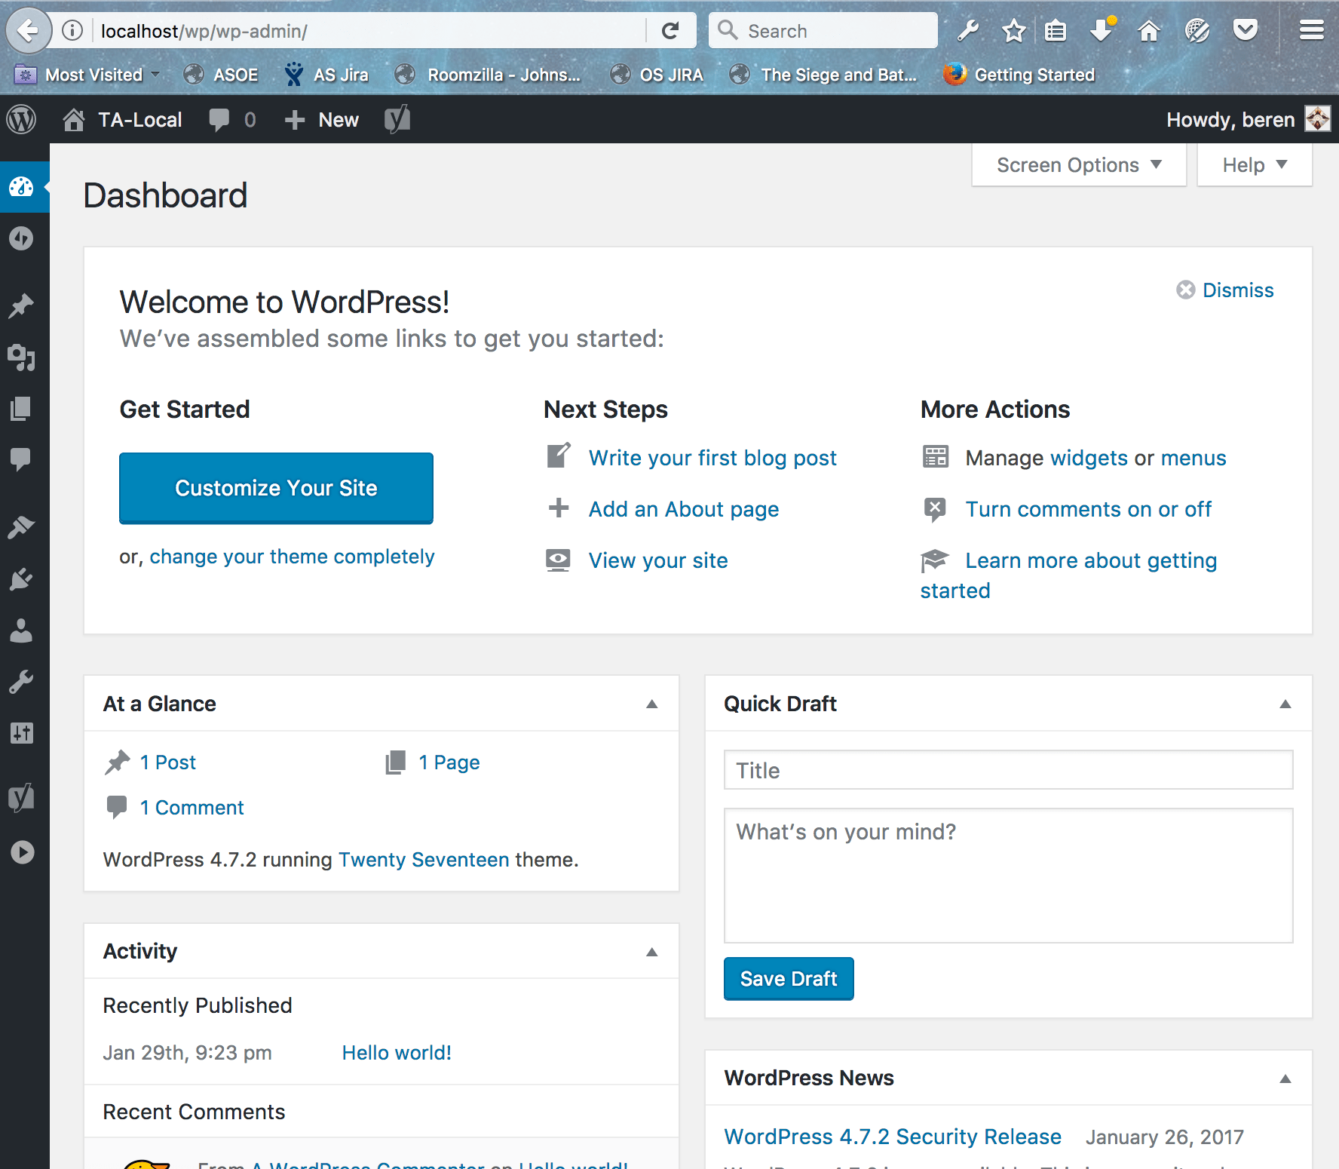
Task: Open the Yoast SEO sidebar icon
Action: (x=21, y=797)
